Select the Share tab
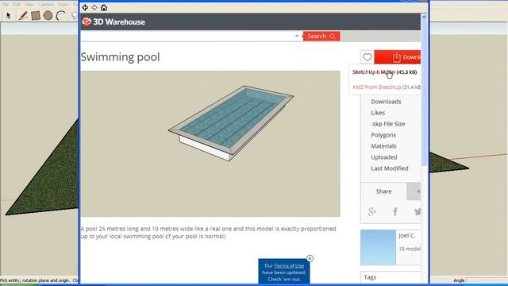Viewport: 508px width, 286px height. coord(384,191)
